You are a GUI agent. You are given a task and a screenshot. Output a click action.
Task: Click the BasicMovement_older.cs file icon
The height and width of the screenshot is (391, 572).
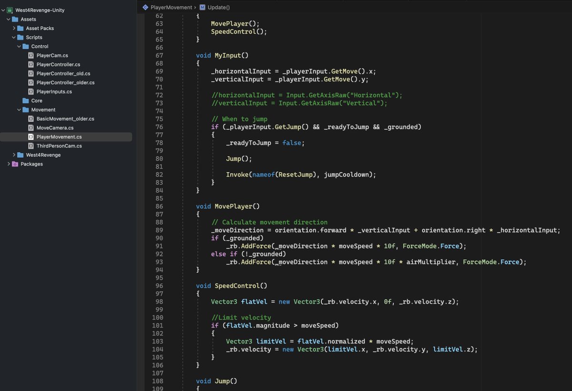(x=31, y=118)
